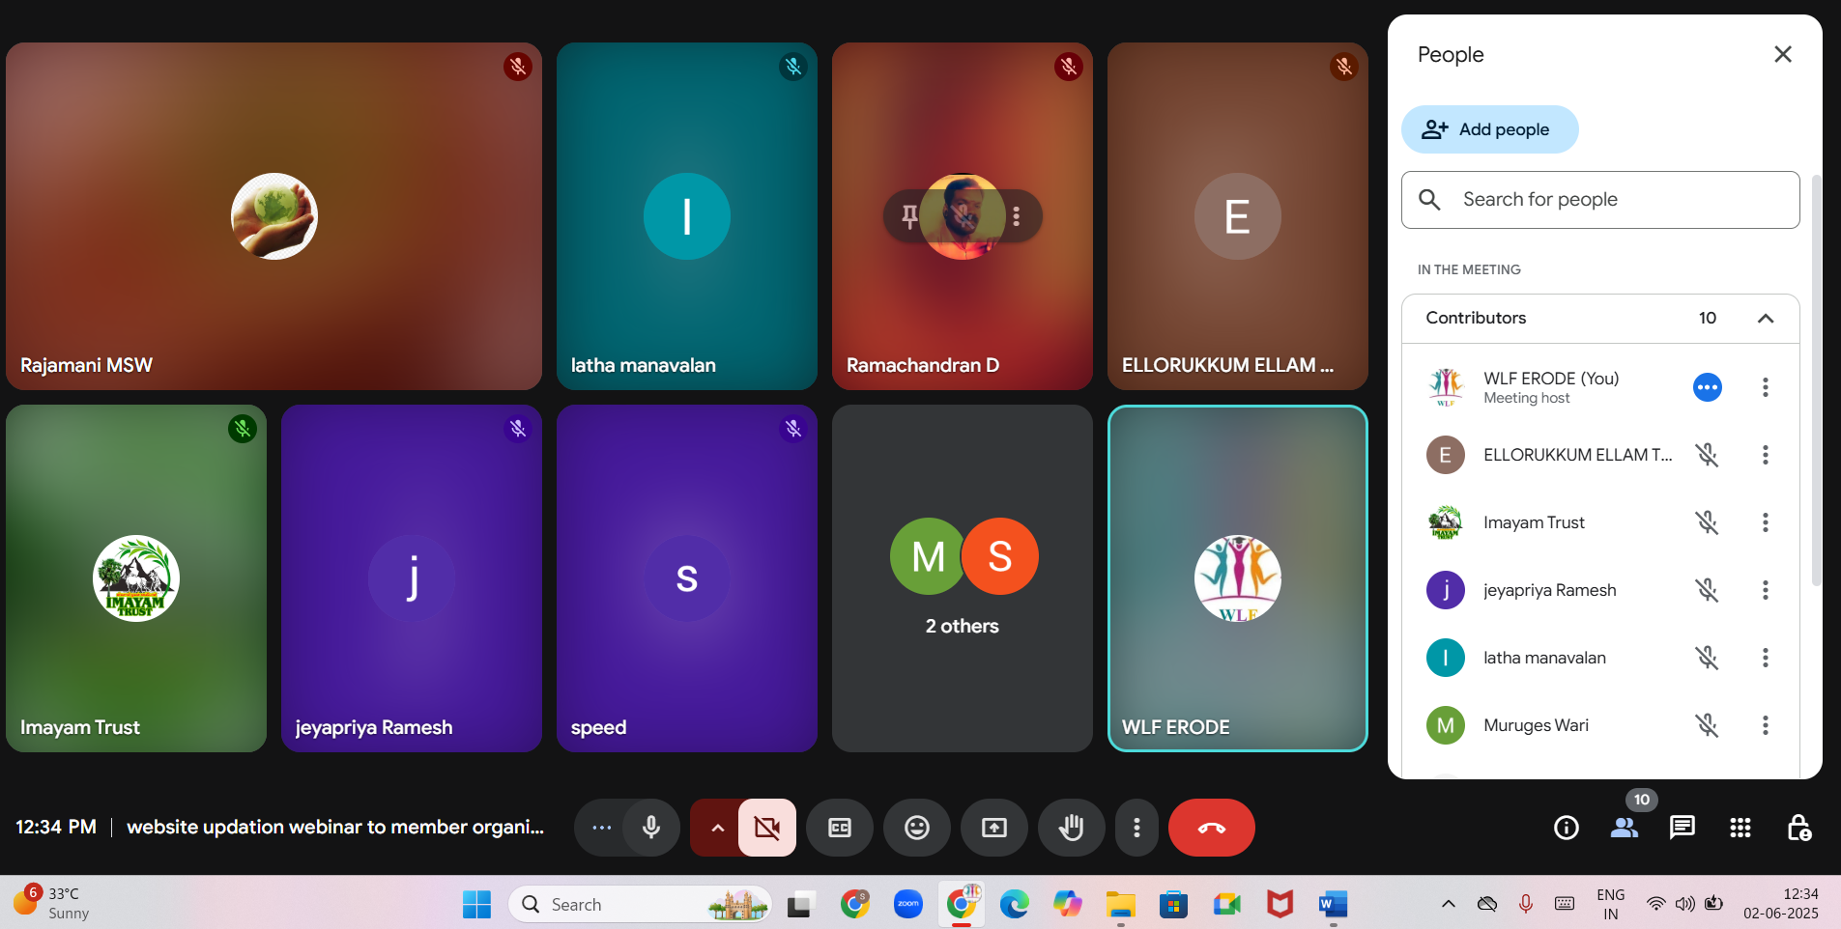
Task: Toggle the People panel icon
Action: (x=1625, y=828)
